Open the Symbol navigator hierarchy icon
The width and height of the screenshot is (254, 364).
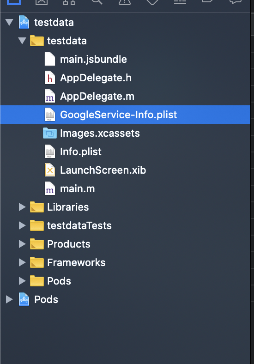coord(69,2)
